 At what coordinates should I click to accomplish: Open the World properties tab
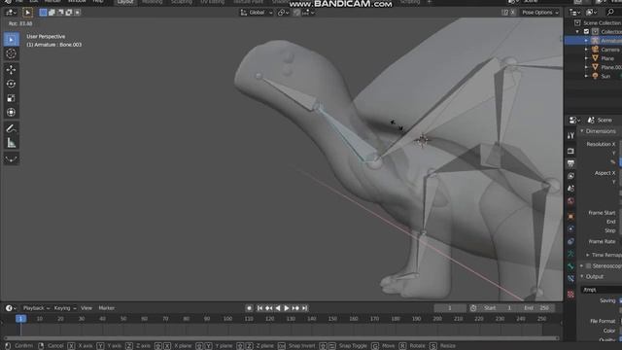(570, 201)
